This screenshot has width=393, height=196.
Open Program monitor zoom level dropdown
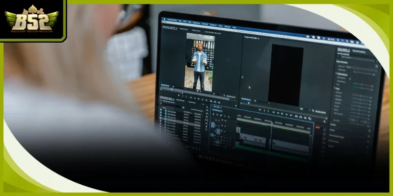point(262,102)
